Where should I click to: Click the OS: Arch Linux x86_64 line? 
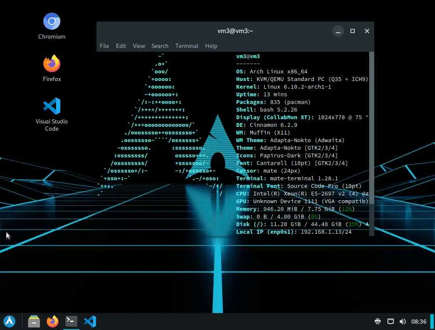271,72
